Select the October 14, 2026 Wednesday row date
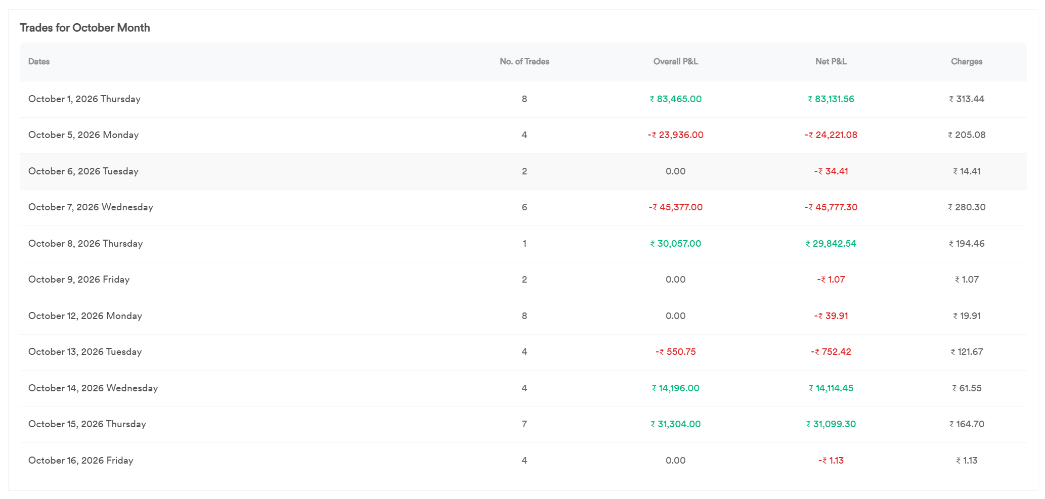The height and width of the screenshot is (499, 1045). point(93,388)
